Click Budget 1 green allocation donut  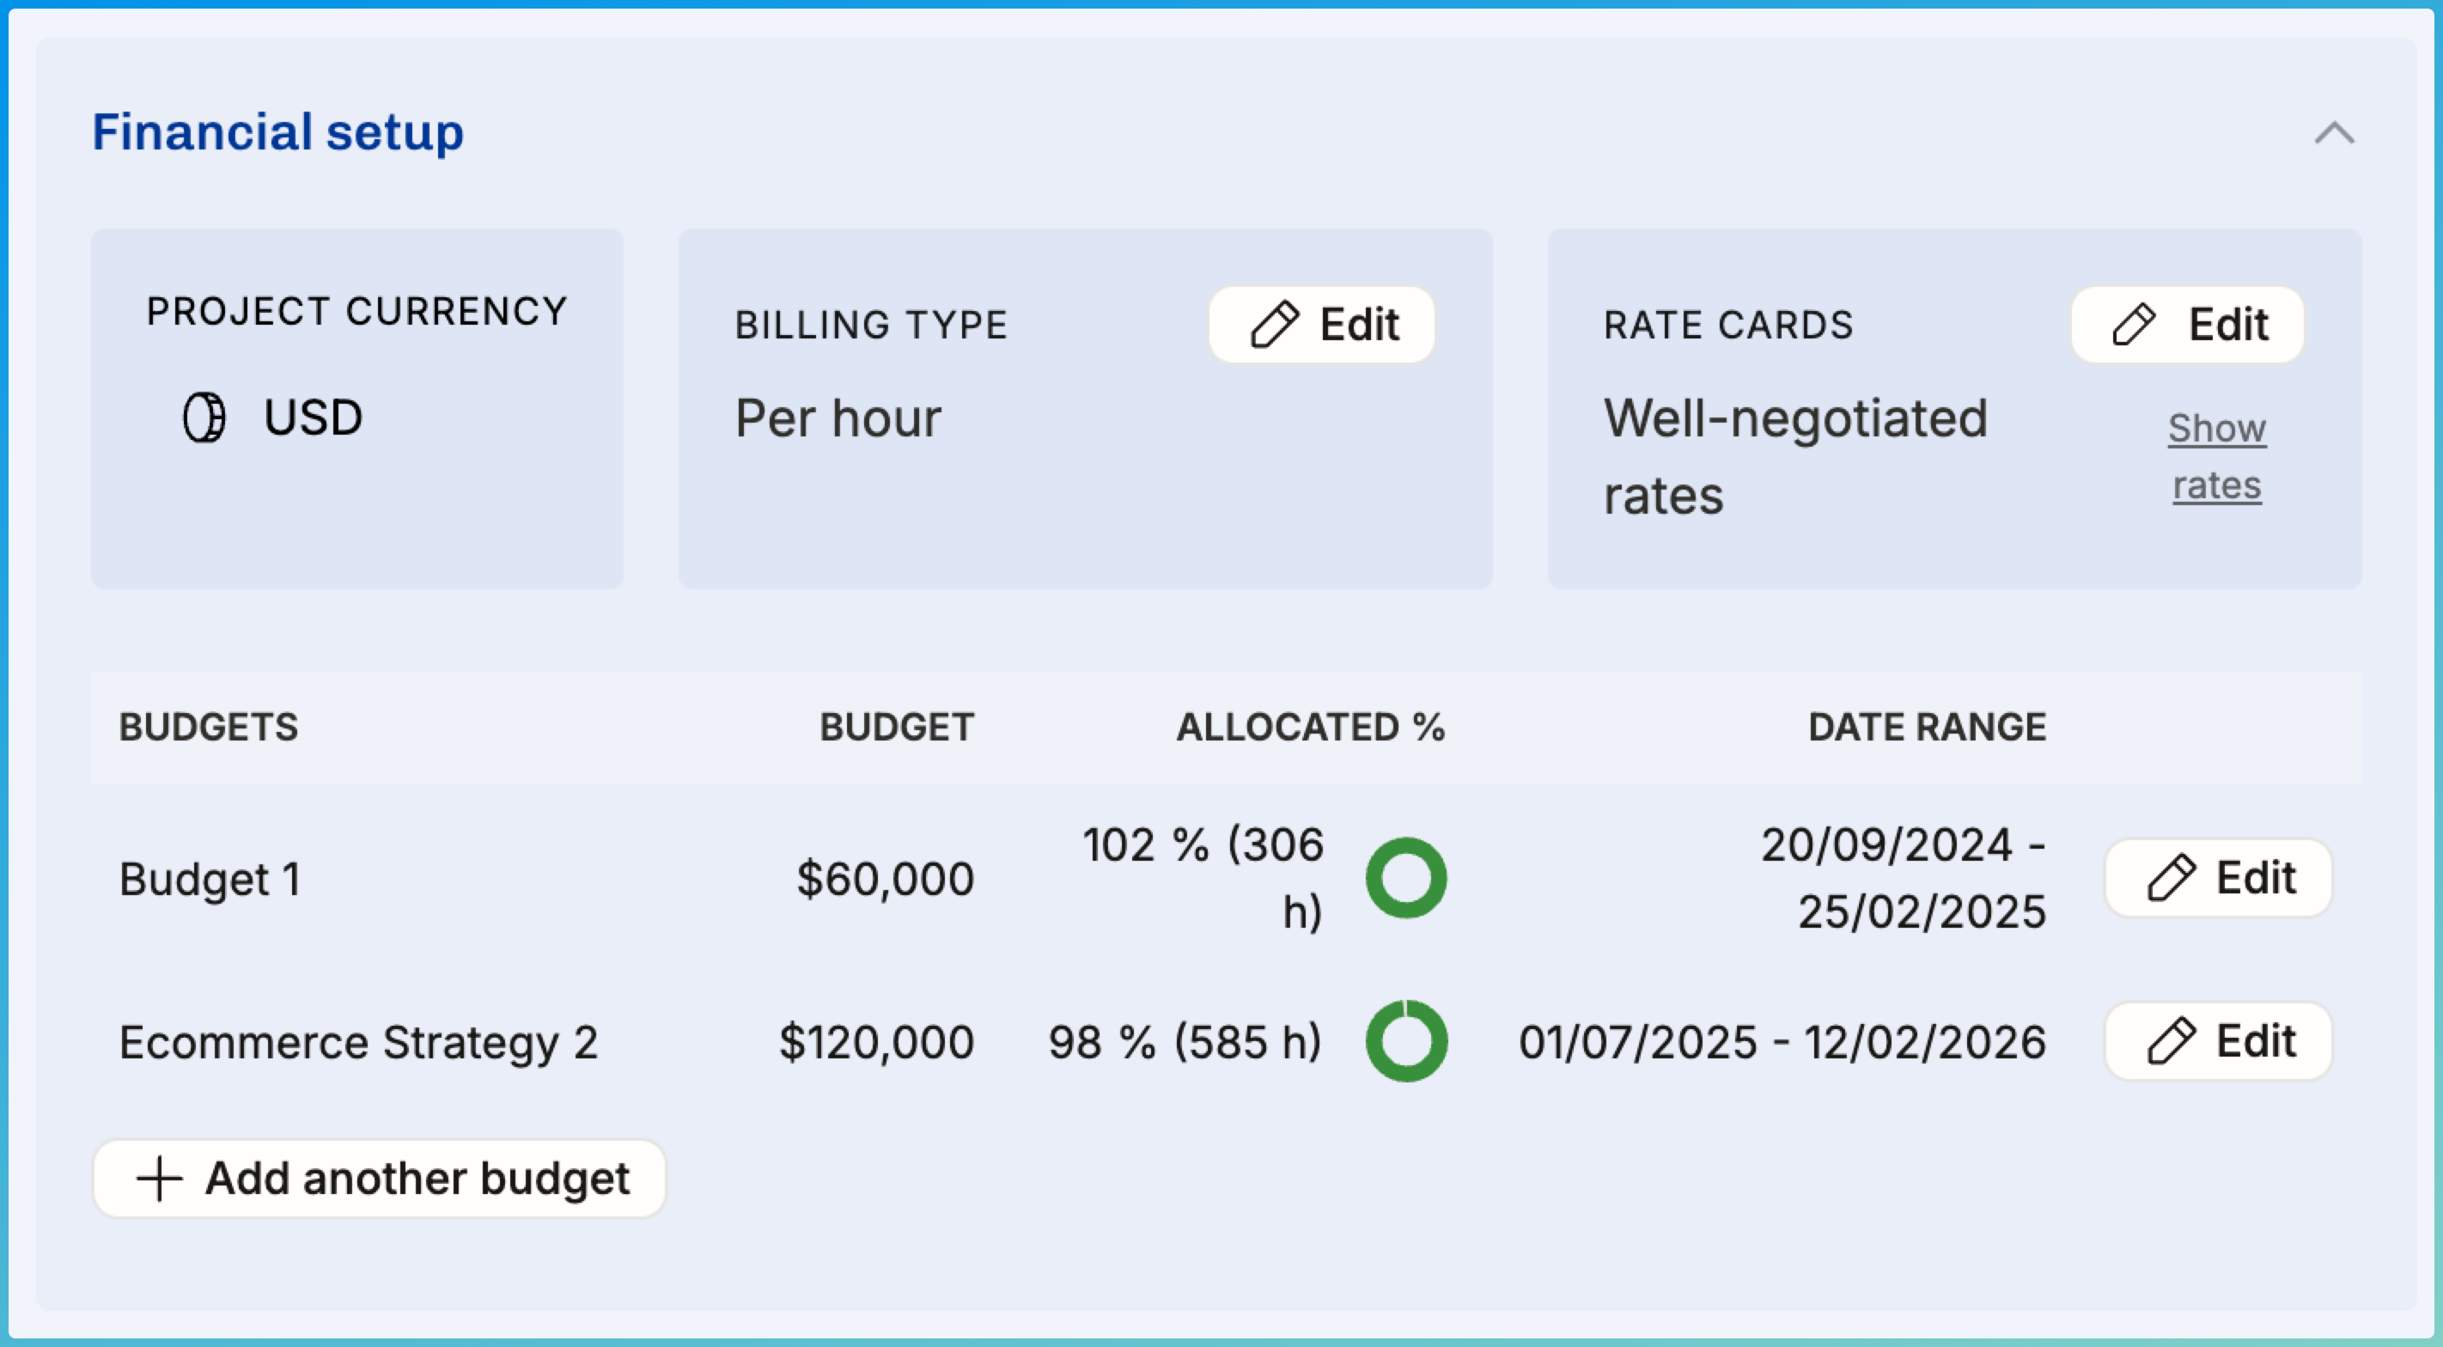click(x=1405, y=877)
